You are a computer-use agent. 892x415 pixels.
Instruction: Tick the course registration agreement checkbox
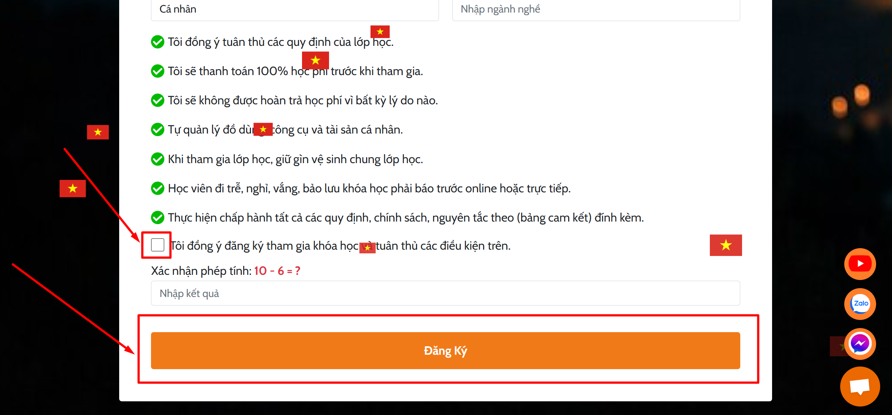pos(158,245)
